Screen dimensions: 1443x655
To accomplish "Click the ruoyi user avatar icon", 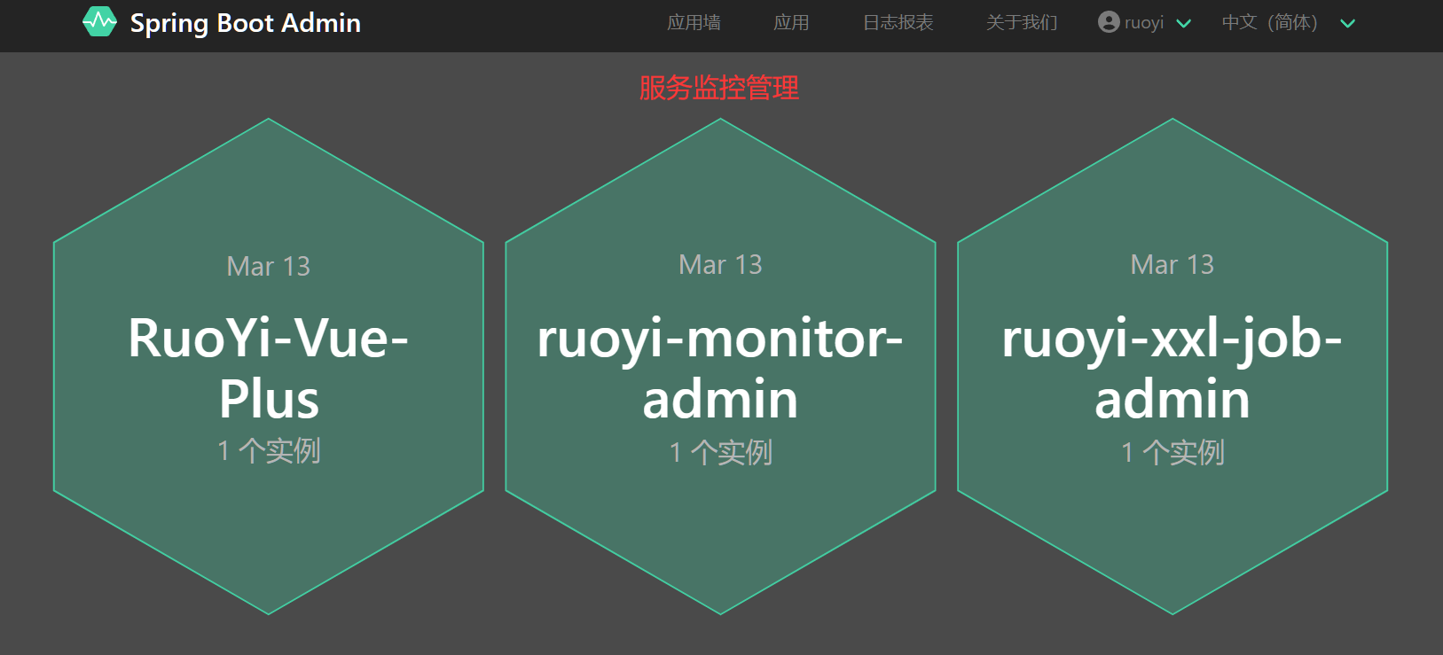I will [1109, 22].
